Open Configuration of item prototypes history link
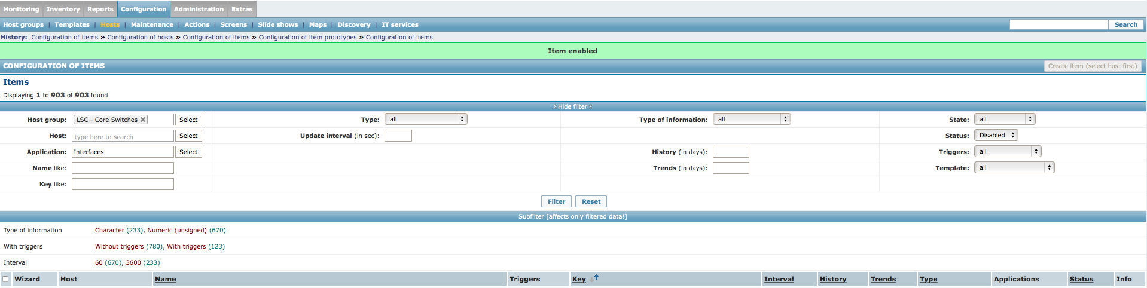 coord(307,37)
